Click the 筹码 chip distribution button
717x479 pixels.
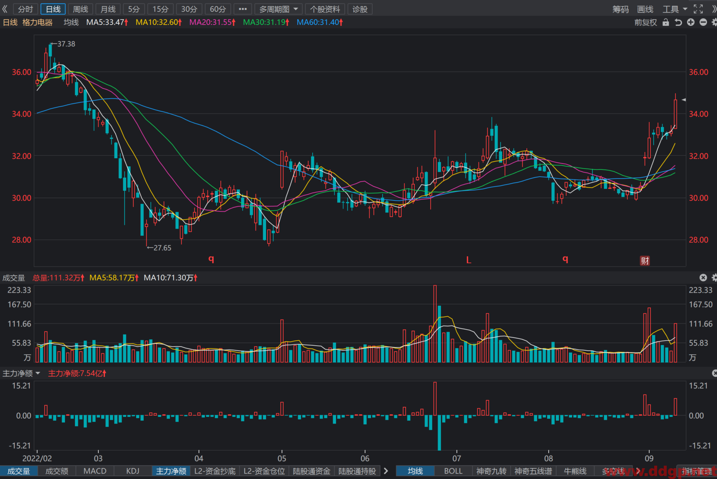(x=620, y=9)
